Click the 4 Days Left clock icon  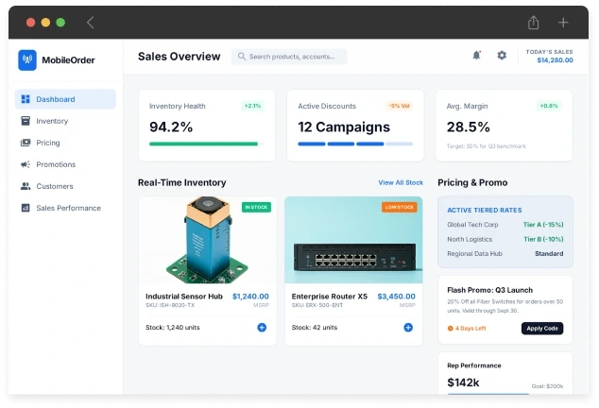pos(451,328)
